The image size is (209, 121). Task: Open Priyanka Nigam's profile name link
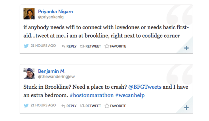coord(56,12)
